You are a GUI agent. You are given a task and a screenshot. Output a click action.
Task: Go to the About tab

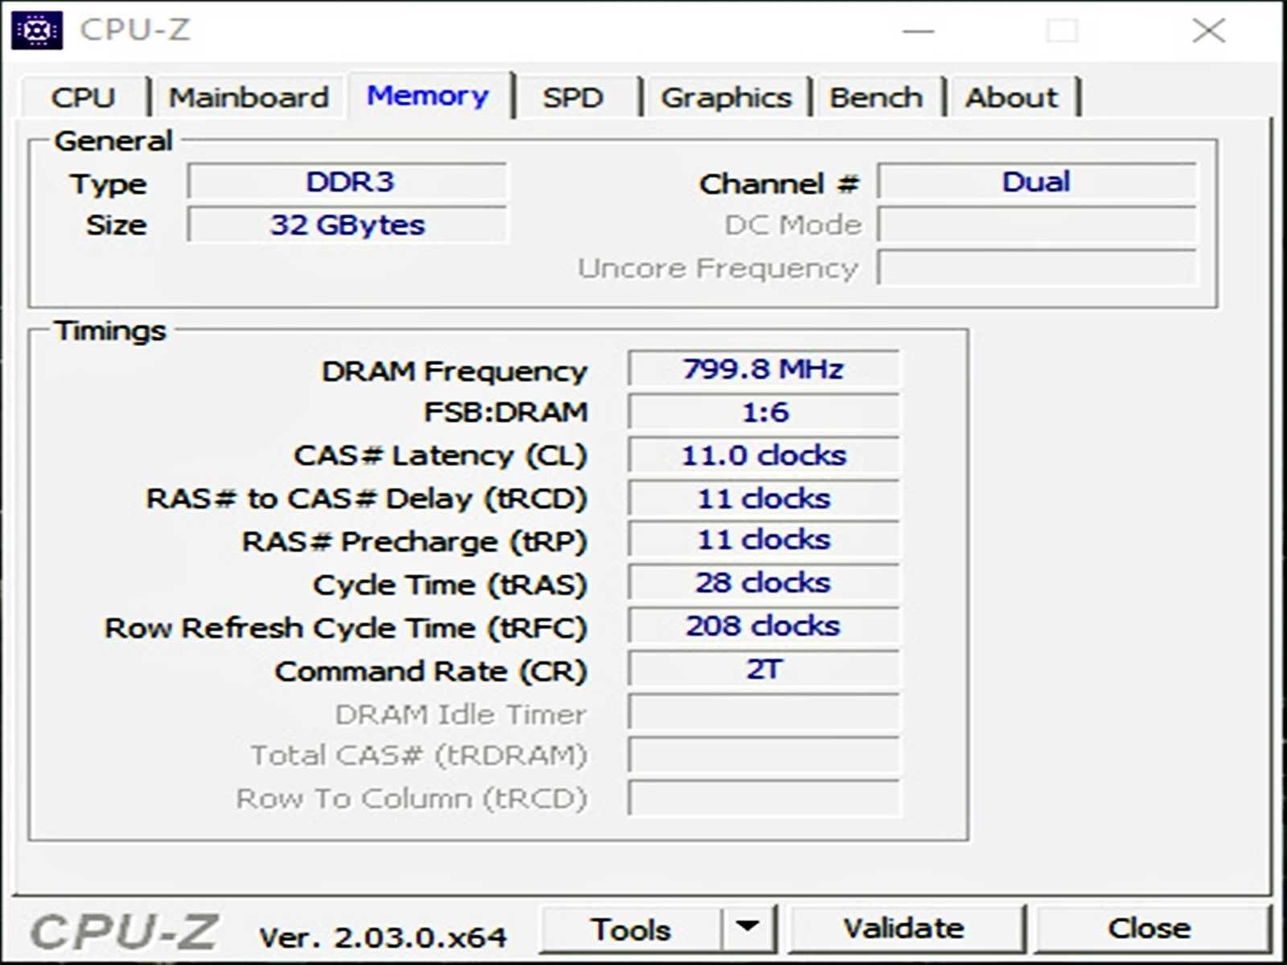click(1012, 97)
